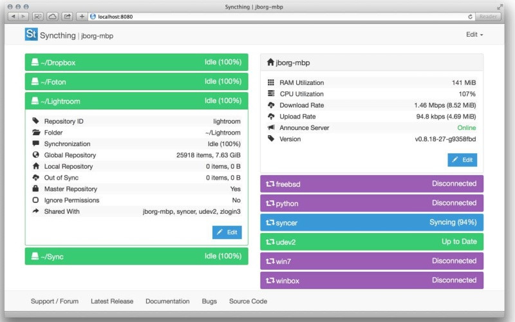Expand the winbox node panel

point(371,281)
